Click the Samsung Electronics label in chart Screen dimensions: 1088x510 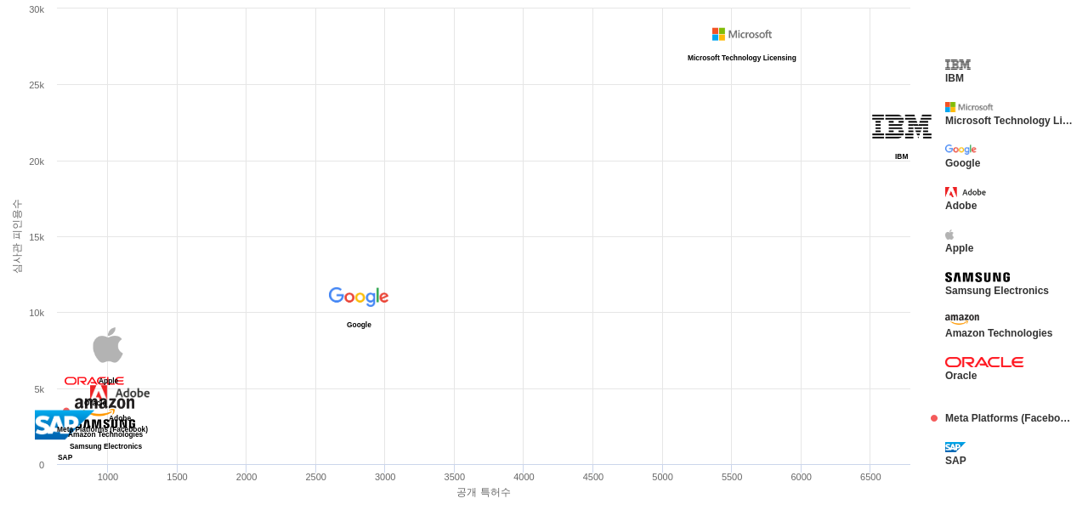point(106,446)
